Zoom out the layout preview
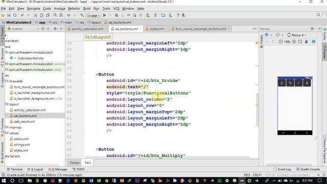 281,42
